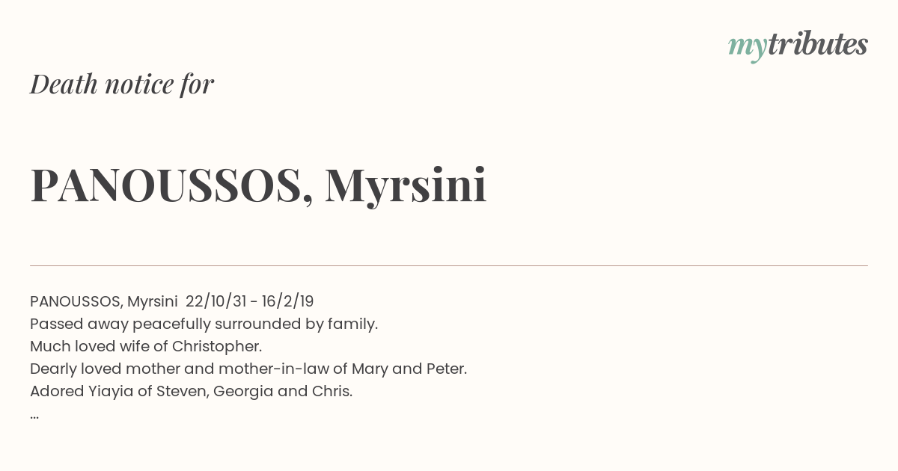Click the "Passed away peacefully" sentence
The image size is (898, 471).
coord(204,324)
